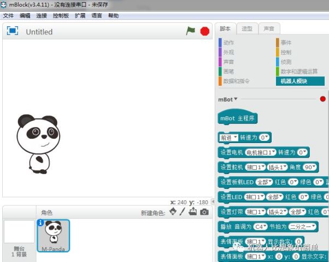This screenshot has height=262, width=329.
Task: Select the 数字和逻辑运算 category
Action: 297,72
